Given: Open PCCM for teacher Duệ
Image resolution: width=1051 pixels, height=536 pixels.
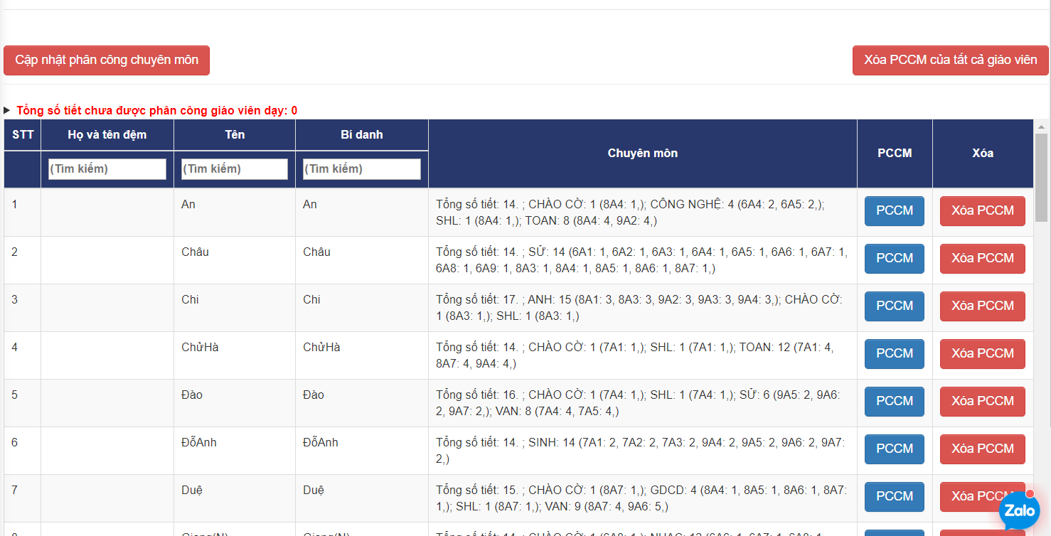Looking at the screenshot, I should point(894,497).
